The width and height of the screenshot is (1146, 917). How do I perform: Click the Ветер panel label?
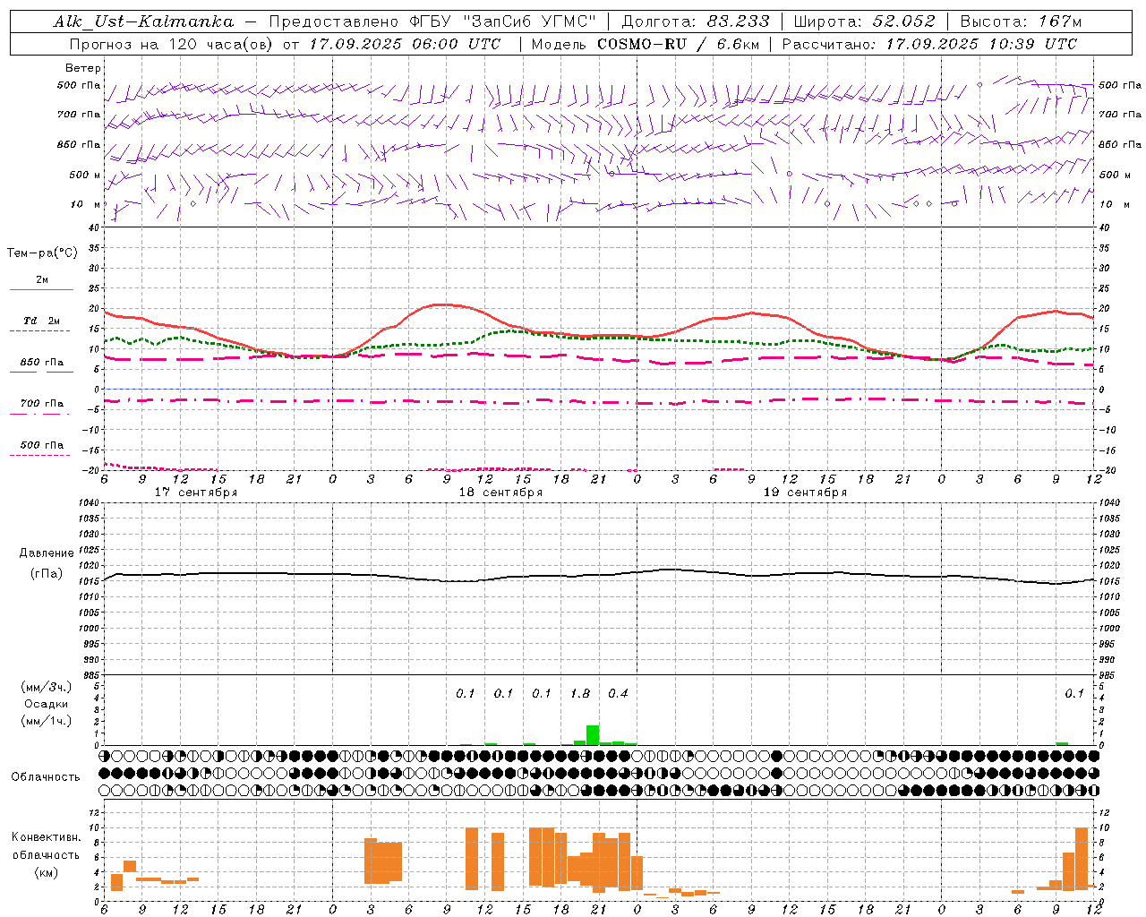pyautogui.click(x=83, y=68)
